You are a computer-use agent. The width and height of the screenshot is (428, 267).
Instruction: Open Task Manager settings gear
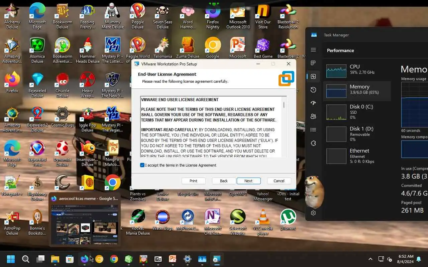tap(313, 213)
